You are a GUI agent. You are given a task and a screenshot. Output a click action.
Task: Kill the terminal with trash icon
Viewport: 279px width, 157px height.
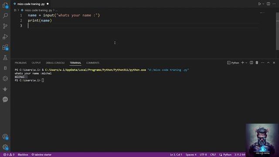click(x=257, y=63)
